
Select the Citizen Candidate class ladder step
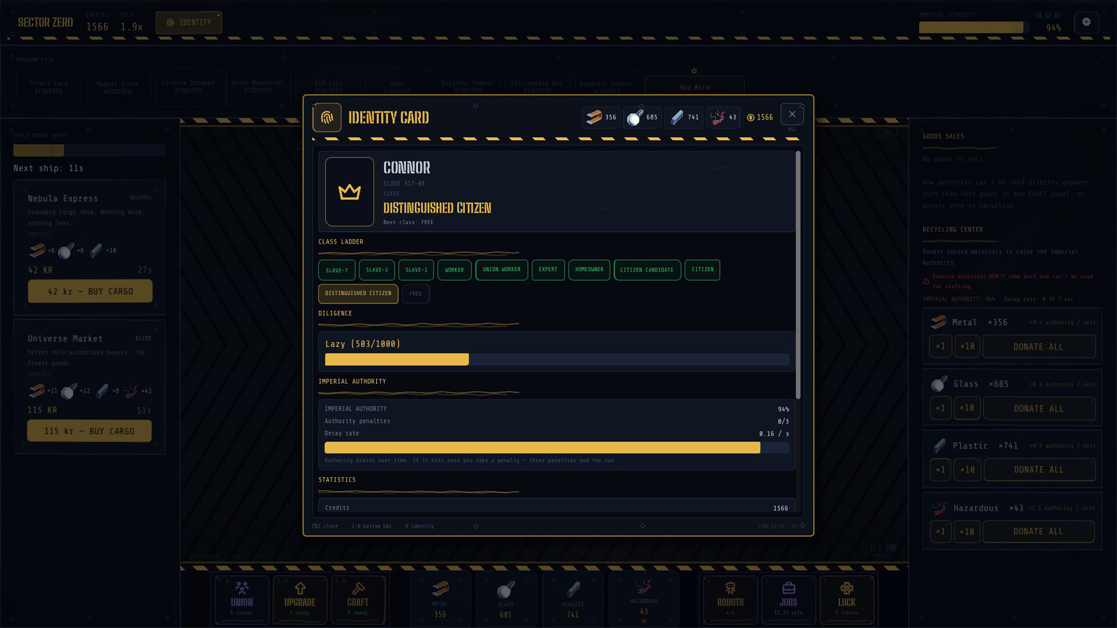click(x=647, y=270)
